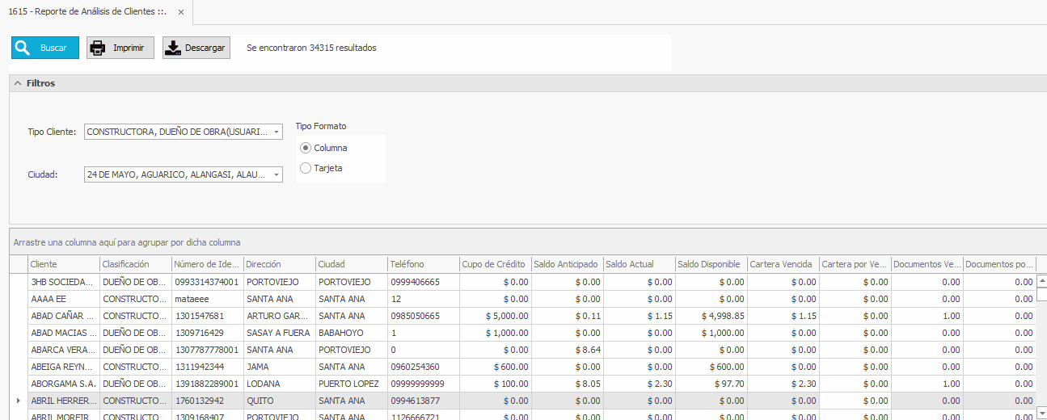Click the download icon on Descargar

173,48
